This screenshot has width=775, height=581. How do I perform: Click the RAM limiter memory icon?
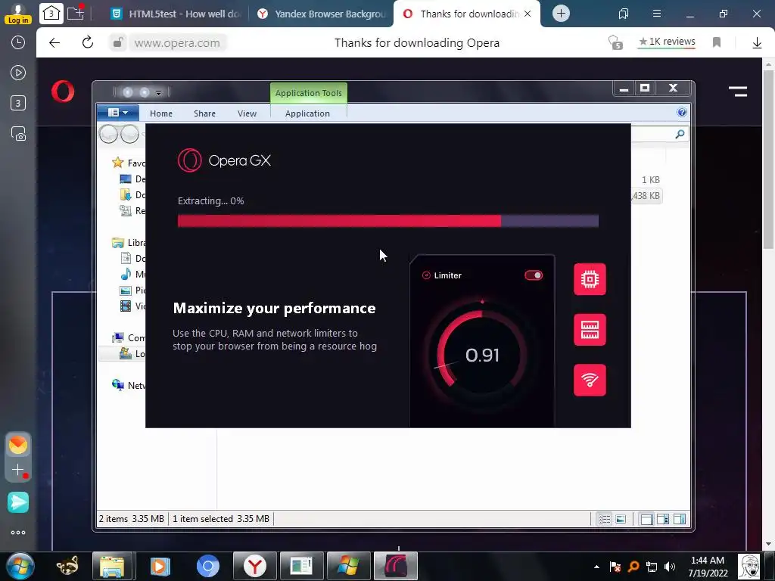[590, 330]
